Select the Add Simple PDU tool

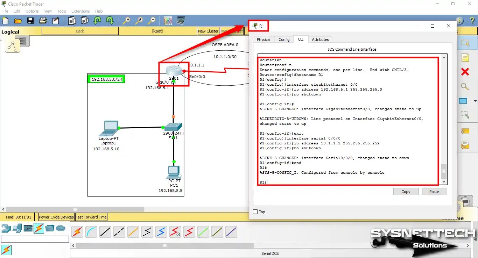pos(465,130)
